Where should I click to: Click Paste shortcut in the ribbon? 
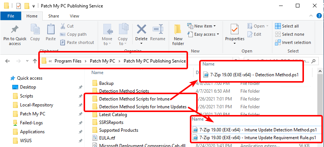(77, 42)
